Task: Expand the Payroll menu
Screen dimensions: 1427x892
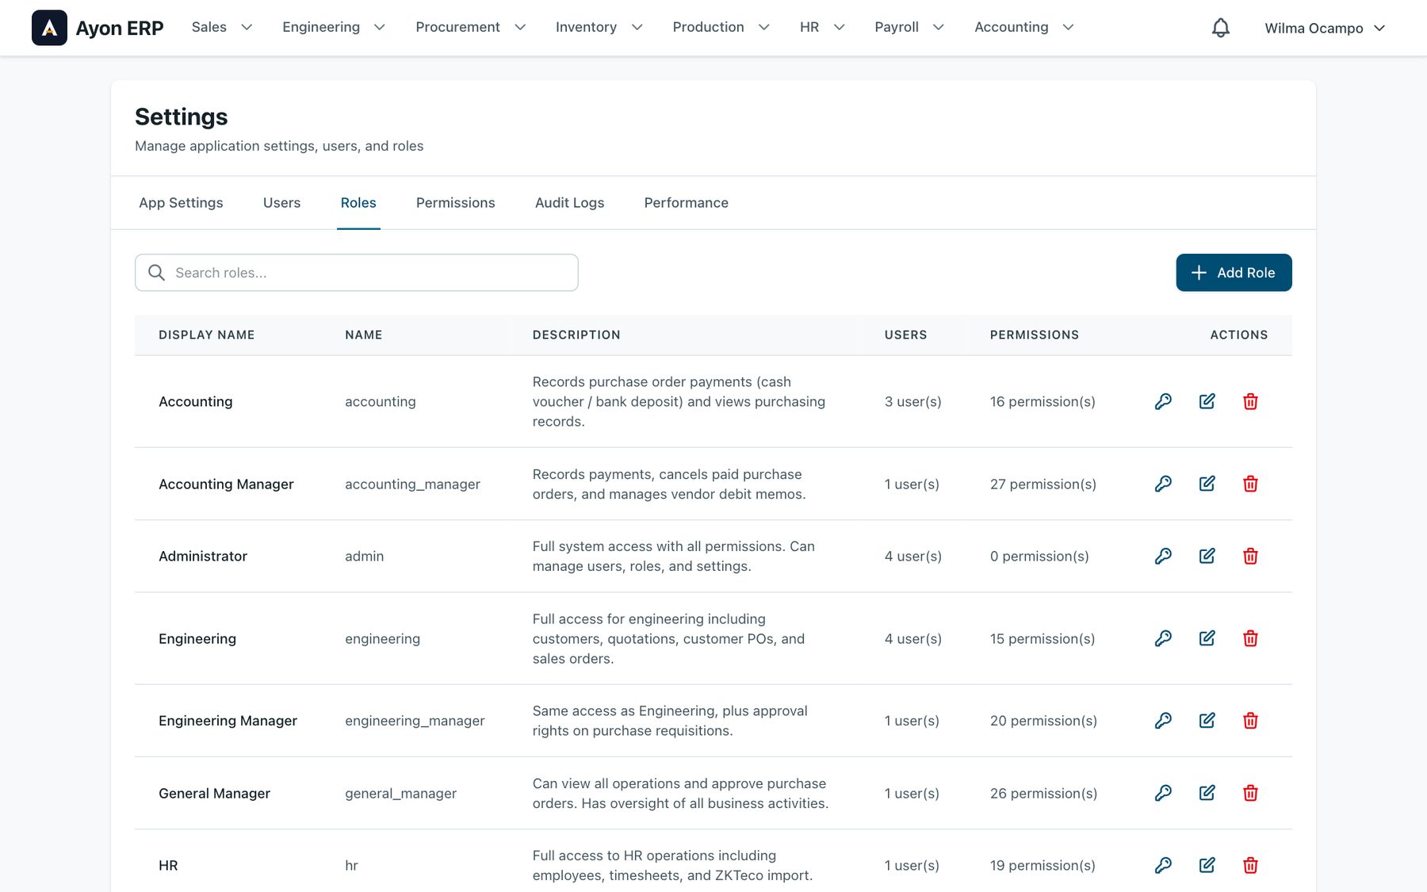Action: point(909,27)
